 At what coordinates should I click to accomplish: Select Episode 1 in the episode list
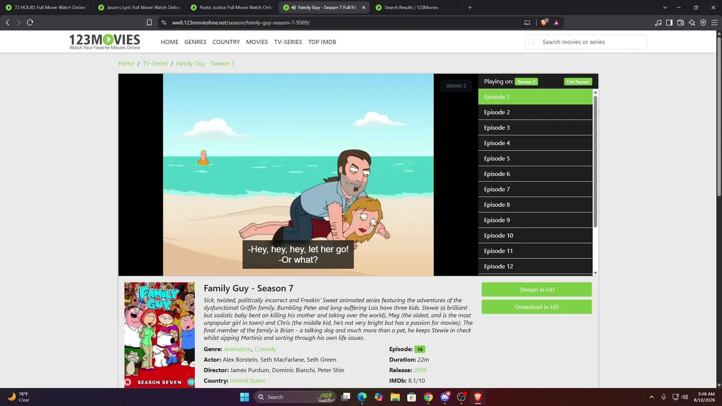[535, 97]
